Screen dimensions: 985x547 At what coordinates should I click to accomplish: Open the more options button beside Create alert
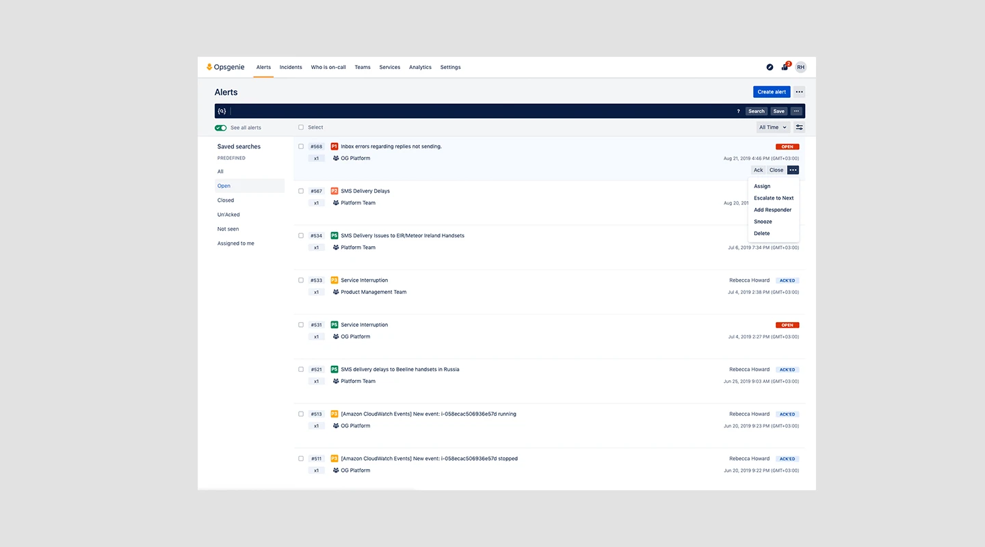tap(799, 92)
